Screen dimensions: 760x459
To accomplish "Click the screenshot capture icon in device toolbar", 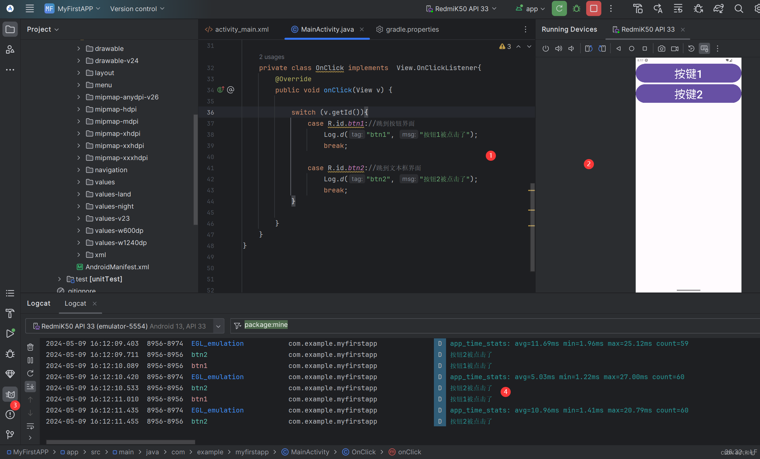I will click(662, 49).
